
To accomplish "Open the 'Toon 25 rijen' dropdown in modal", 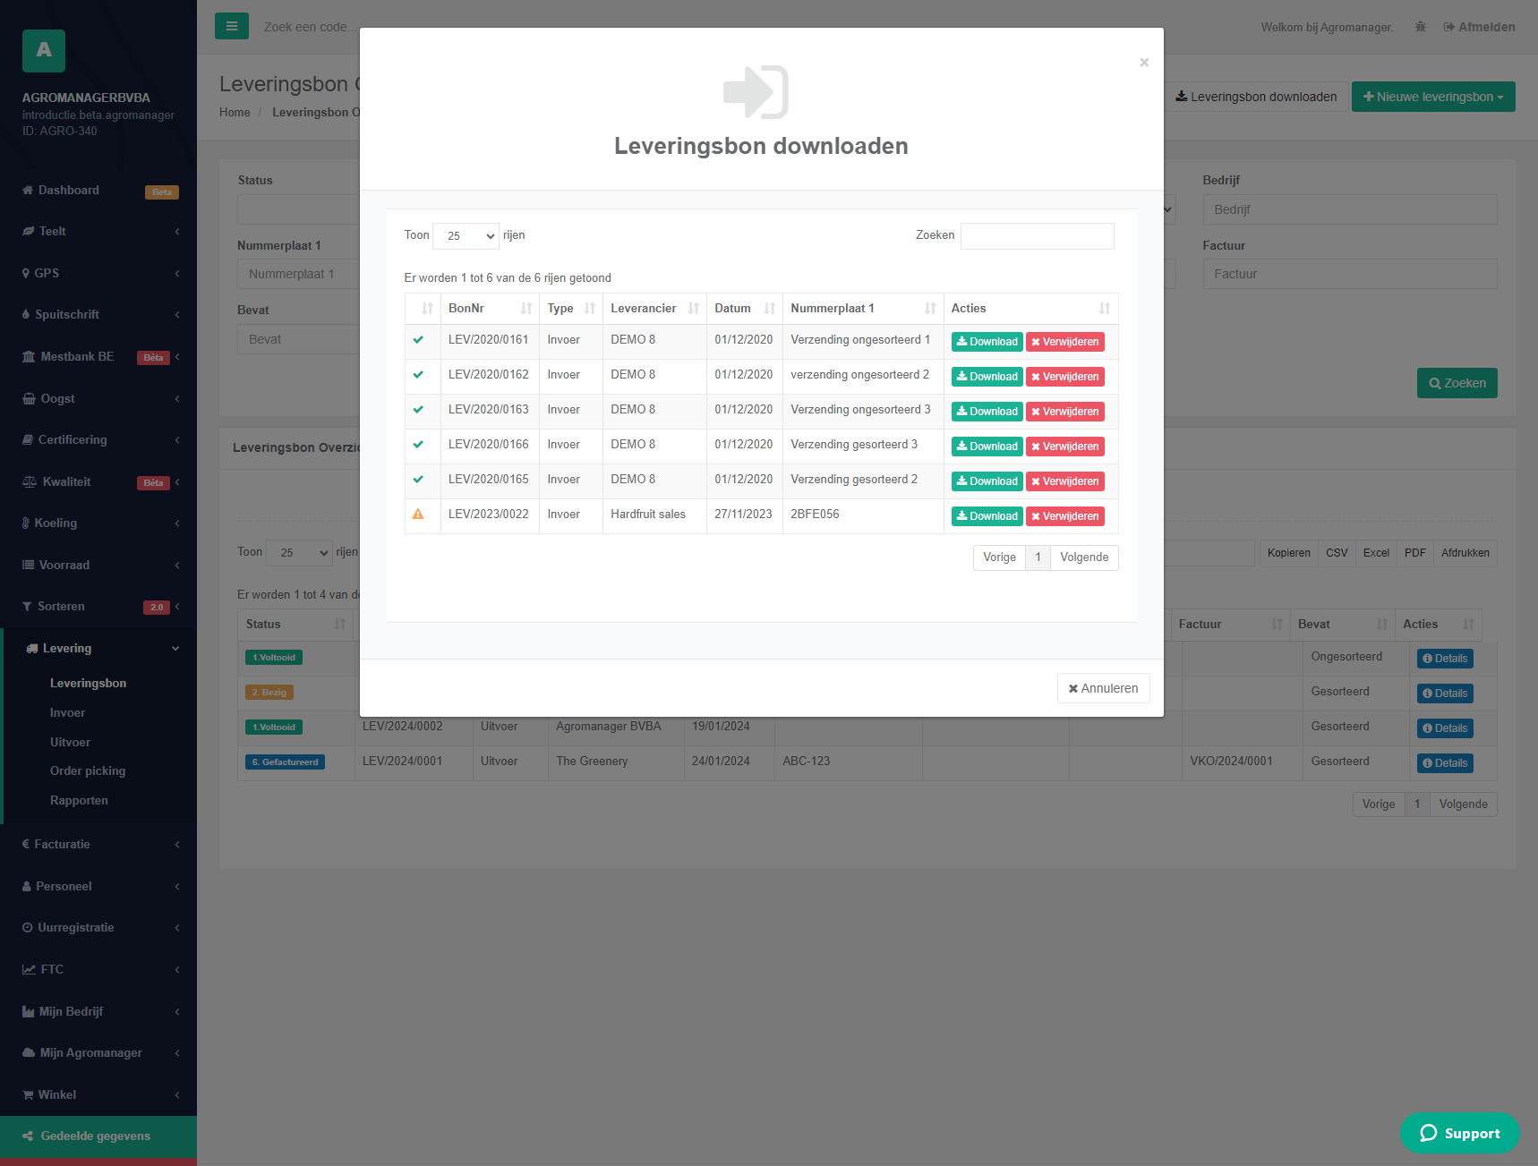I will click(x=465, y=235).
